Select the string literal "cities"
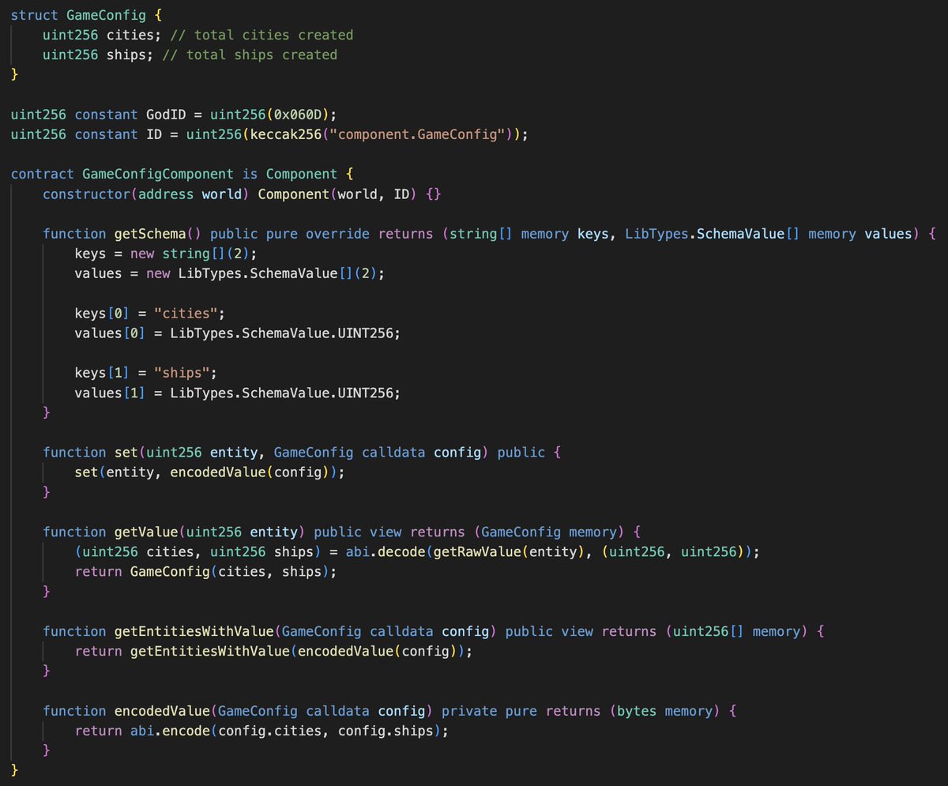Image resolution: width=948 pixels, height=786 pixels. tap(186, 313)
